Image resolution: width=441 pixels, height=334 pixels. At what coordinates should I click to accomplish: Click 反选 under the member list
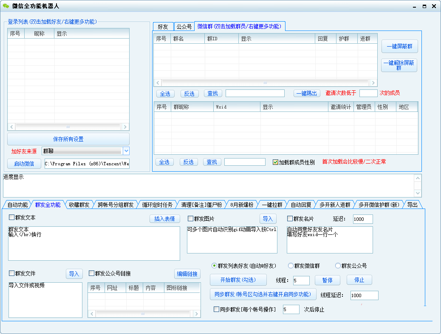point(189,162)
